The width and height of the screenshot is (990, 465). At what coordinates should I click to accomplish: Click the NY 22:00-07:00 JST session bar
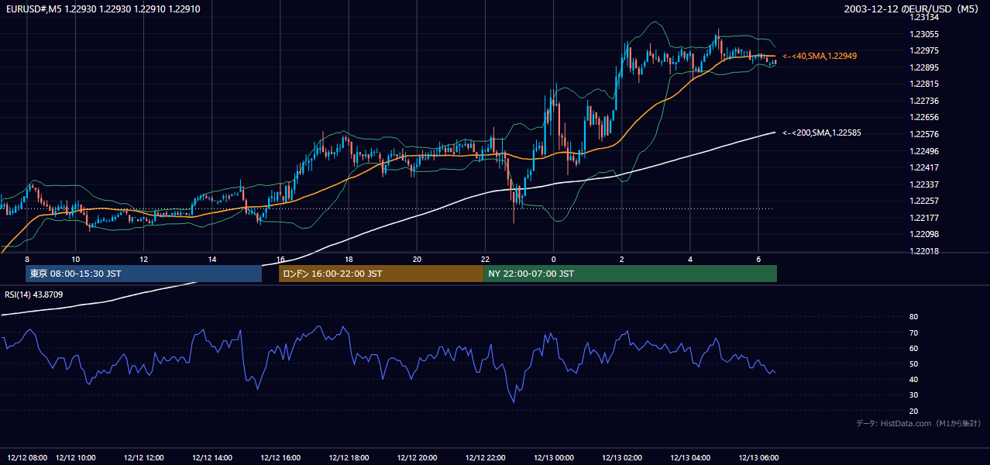pyautogui.click(x=630, y=274)
